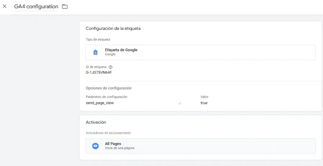Click the ID de etiqueta help icon

[x=111, y=67]
